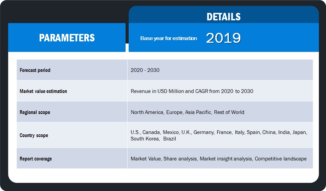Select the 'Regional scope' row label
Viewport: 326px width, 191px height.
[x=35, y=112]
